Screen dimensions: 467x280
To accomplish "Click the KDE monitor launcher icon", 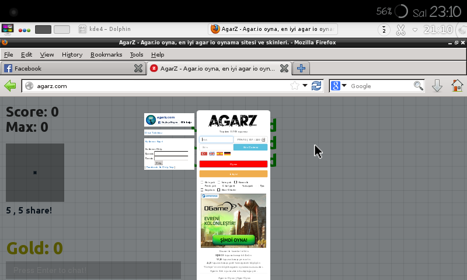I will point(8,29).
